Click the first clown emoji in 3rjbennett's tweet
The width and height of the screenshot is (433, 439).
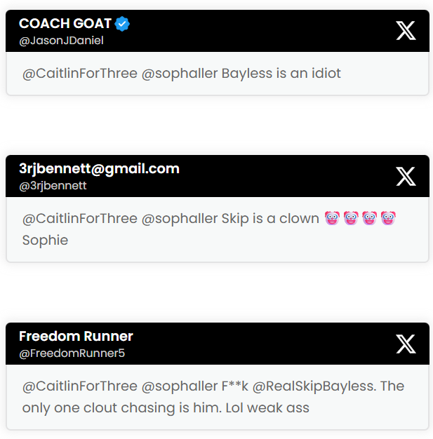332,218
